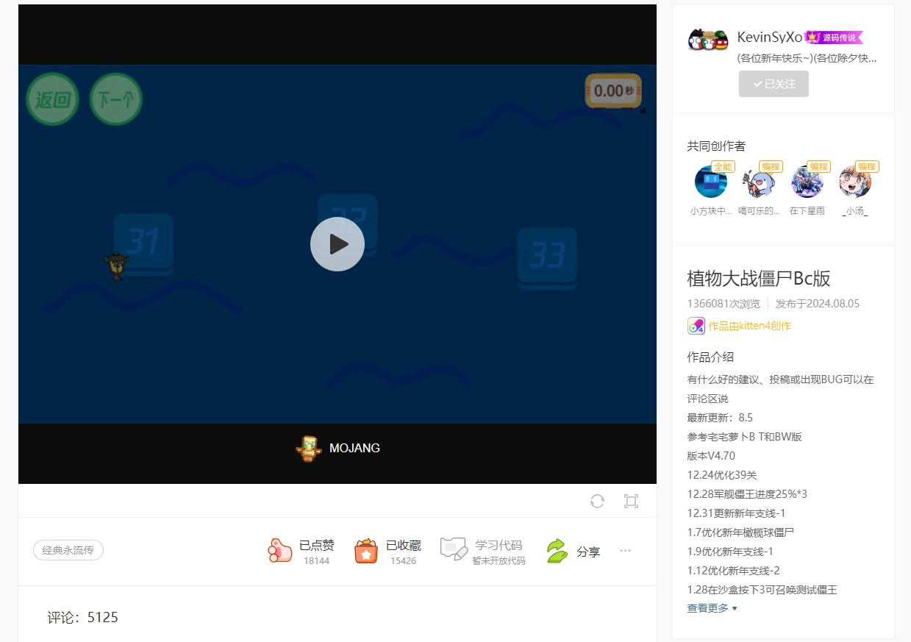This screenshot has height=642, width=911.
Task: Open the more options ellipsis menu
Action: tap(626, 550)
